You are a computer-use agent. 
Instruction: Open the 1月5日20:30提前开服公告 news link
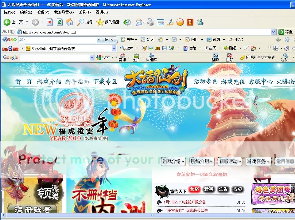(185, 202)
